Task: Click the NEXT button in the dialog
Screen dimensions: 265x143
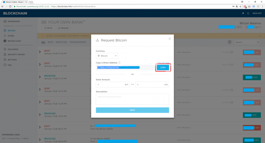Action: pos(132,110)
